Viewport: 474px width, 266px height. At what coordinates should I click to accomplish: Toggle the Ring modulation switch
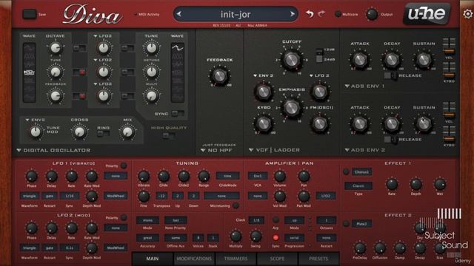coord(103,134)
